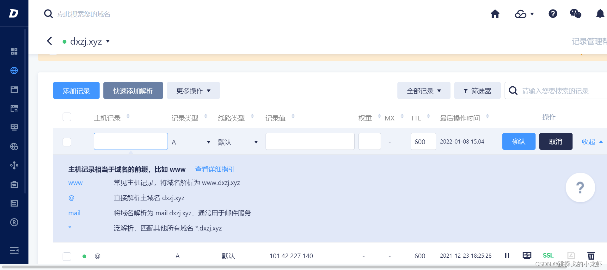The width and height of the screenshot is (607, 270).
Task: Focus the host record input field
Action: tap(131, 141)
